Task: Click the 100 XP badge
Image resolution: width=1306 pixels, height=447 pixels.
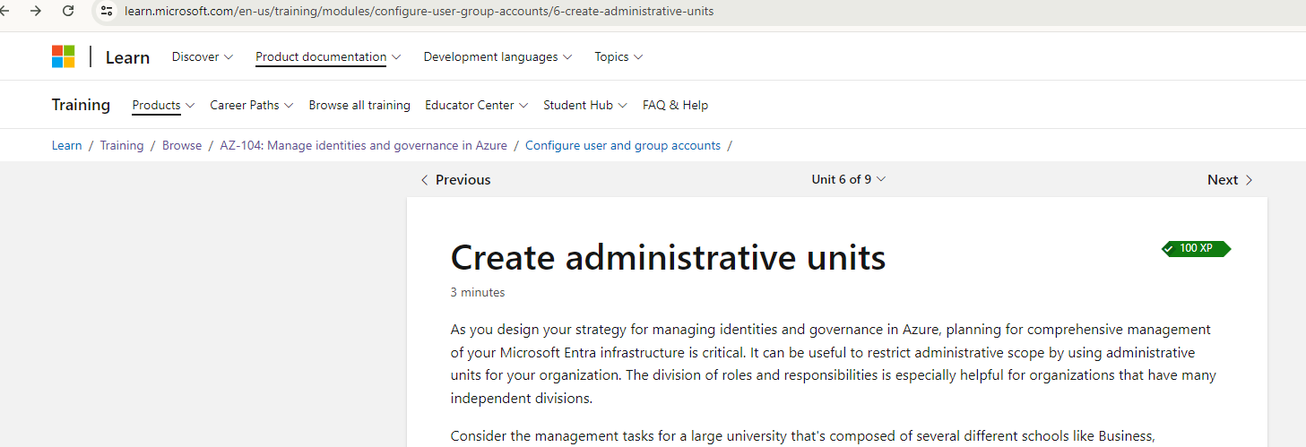Action: pyautogui.click(x=1196, y=248)
